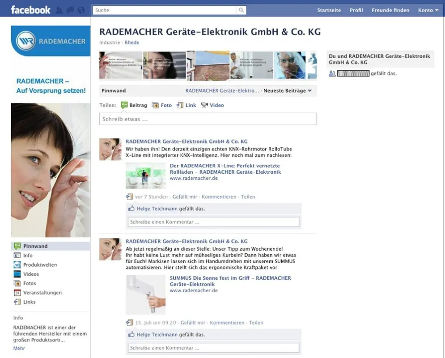Open last photo strip thumbnail with map

click(296, 65)
